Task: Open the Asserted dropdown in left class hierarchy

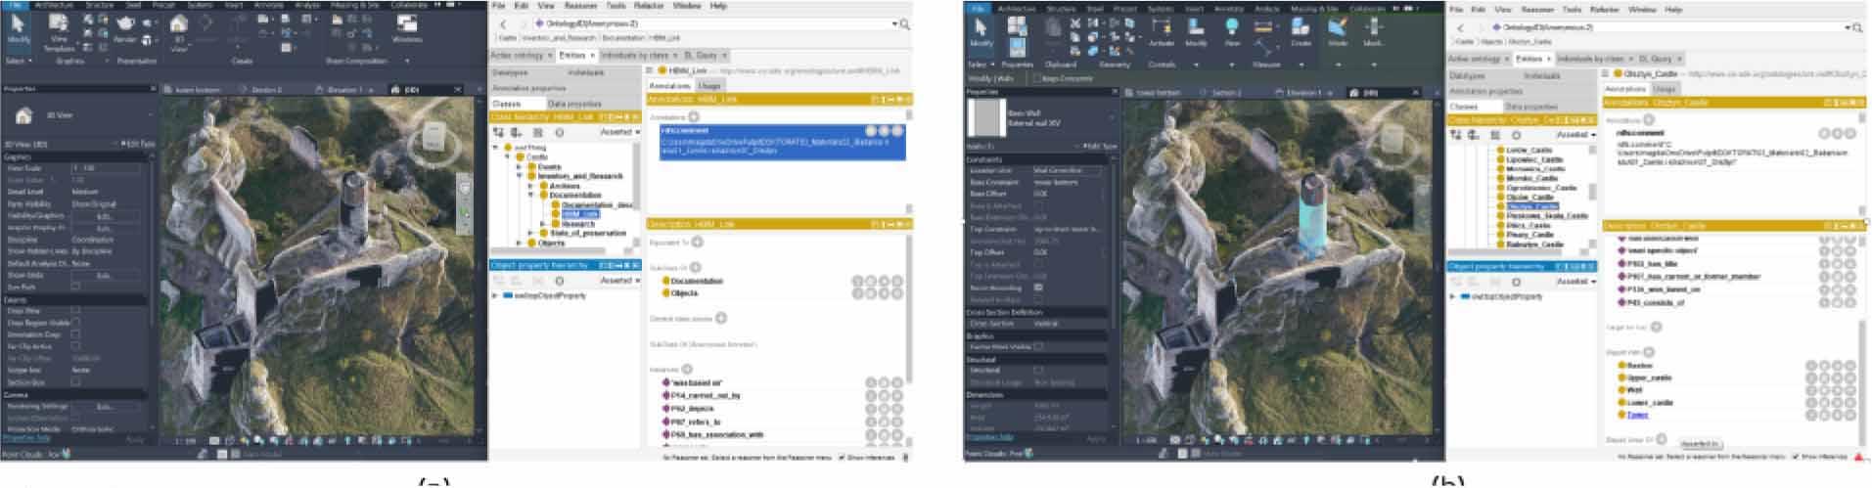Action: point(619,132)
